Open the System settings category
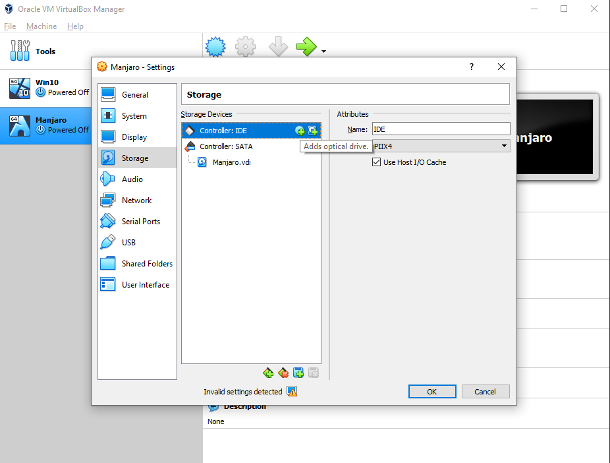The image size is (610, 463). [x=137, y=115]
